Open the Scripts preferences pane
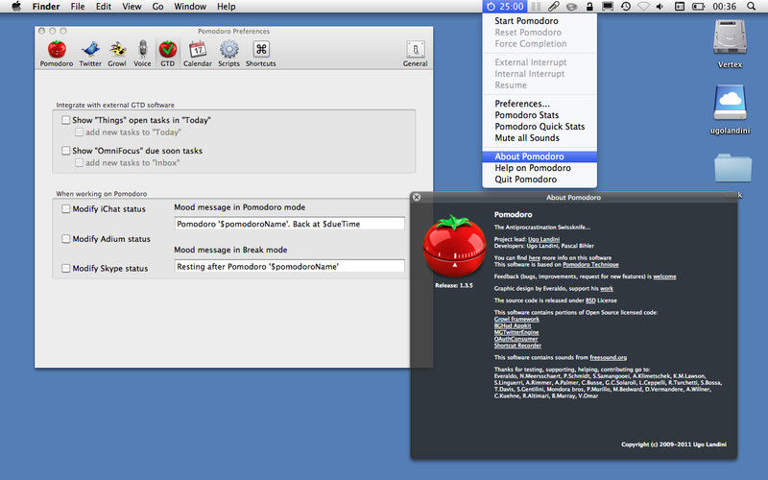The height and width of the screenshot is (480, 768). [x=228, y=54]
